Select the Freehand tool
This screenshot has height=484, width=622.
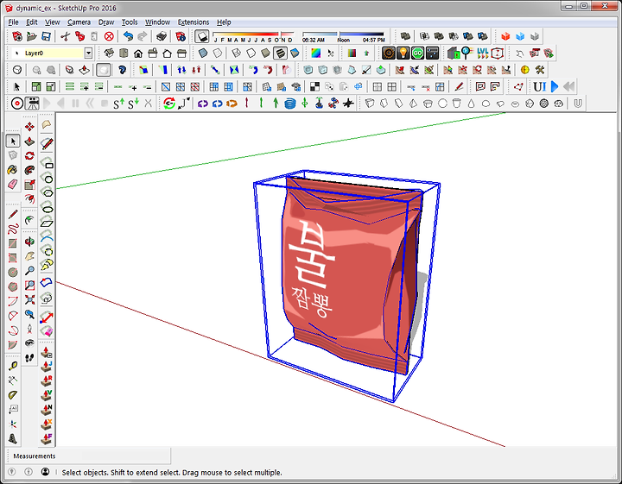(x=13, y=229)
